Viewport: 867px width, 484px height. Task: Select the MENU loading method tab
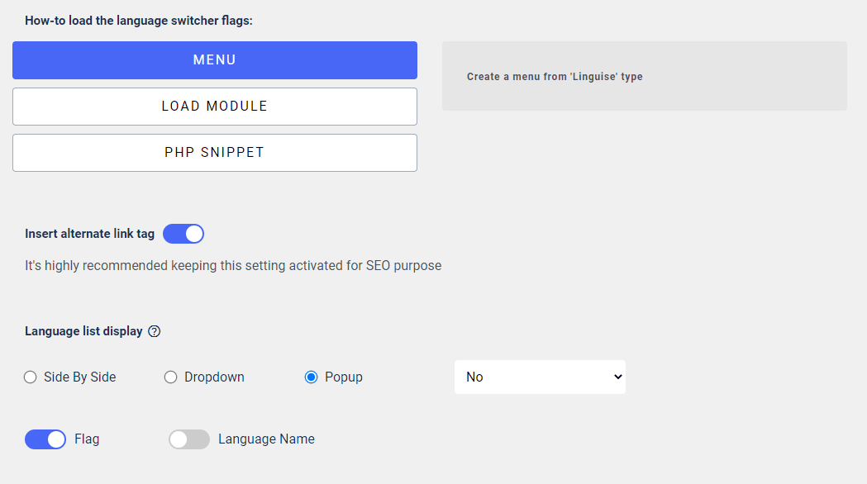[215, 60]
